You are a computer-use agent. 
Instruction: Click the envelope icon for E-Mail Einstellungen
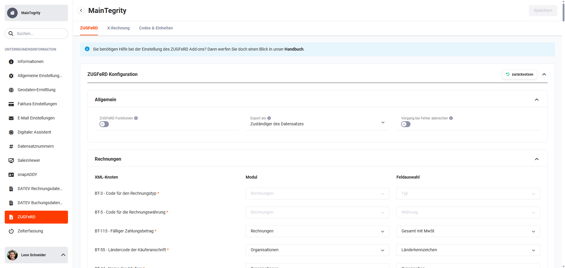pyautogui.click(x=11, y=118)
